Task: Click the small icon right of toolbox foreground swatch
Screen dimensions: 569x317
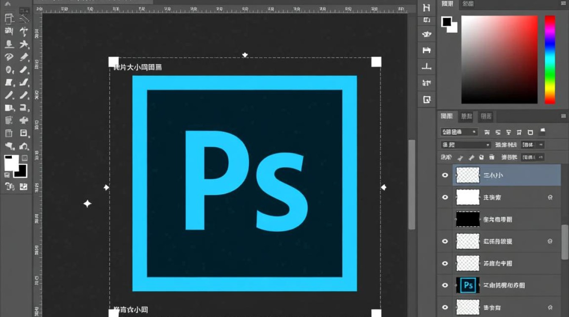Action: pos(24,158)
